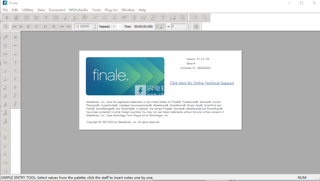The height and width of the screenshot is (181, 320).
Task: Click the measure position field 1|1|0000
Action: (83, 26)
